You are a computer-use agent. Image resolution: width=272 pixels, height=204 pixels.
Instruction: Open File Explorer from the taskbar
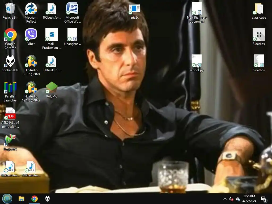pyautogui.click(x=22, y=199)
